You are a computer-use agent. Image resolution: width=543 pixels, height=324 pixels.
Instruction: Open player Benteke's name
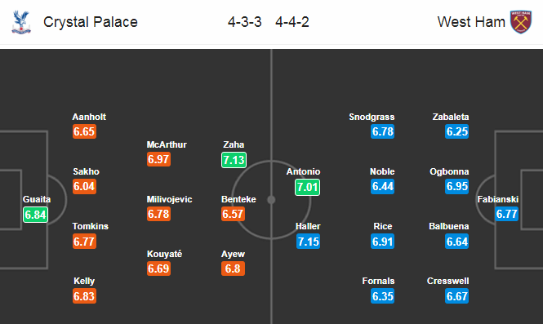pos(238,199)
